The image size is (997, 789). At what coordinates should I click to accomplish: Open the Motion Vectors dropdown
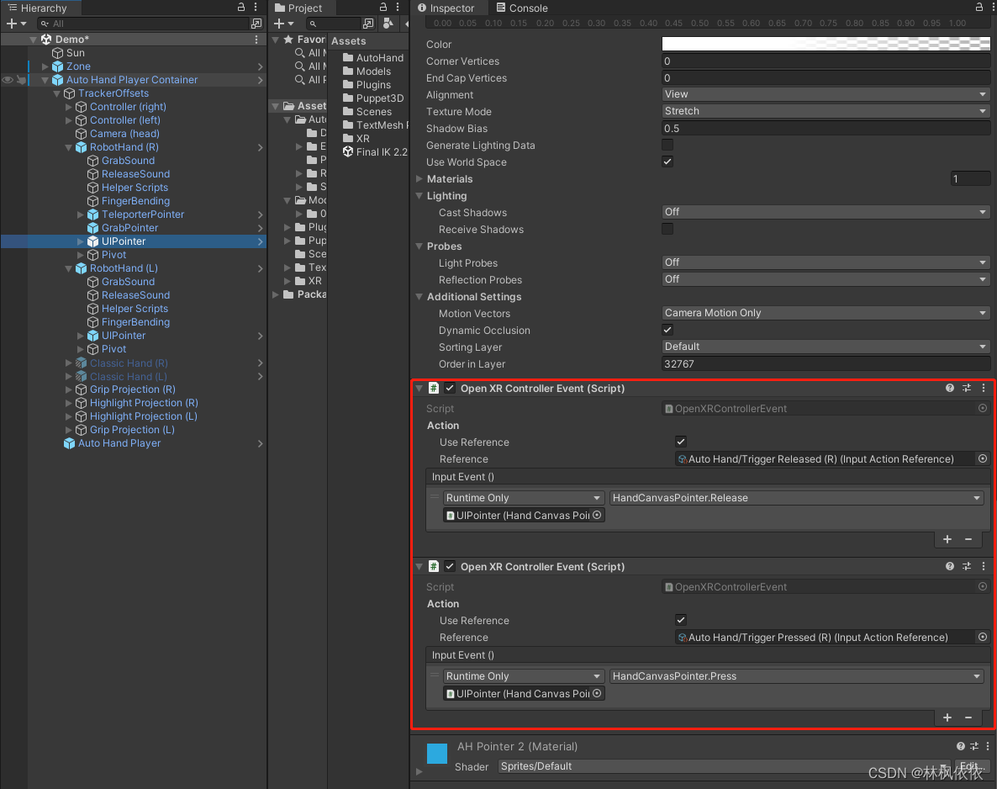click(825, 312)
